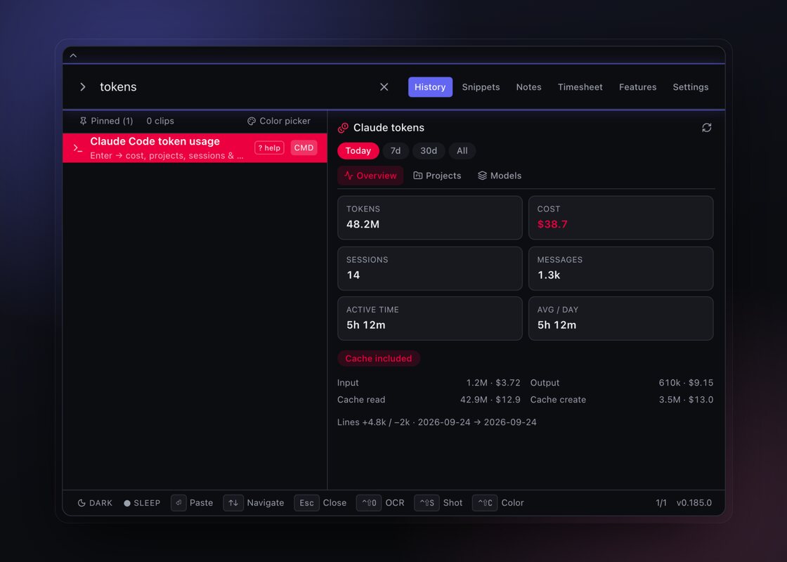
Task: Refresh the Claude tokens data
Action: 707,128
